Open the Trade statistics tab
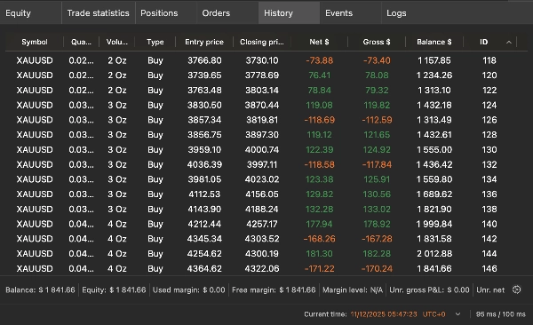Viewport: 533px width, 325px height. tap(99, 13)
